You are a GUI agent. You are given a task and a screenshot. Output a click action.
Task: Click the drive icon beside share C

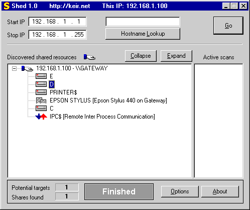tap(41, 109)
